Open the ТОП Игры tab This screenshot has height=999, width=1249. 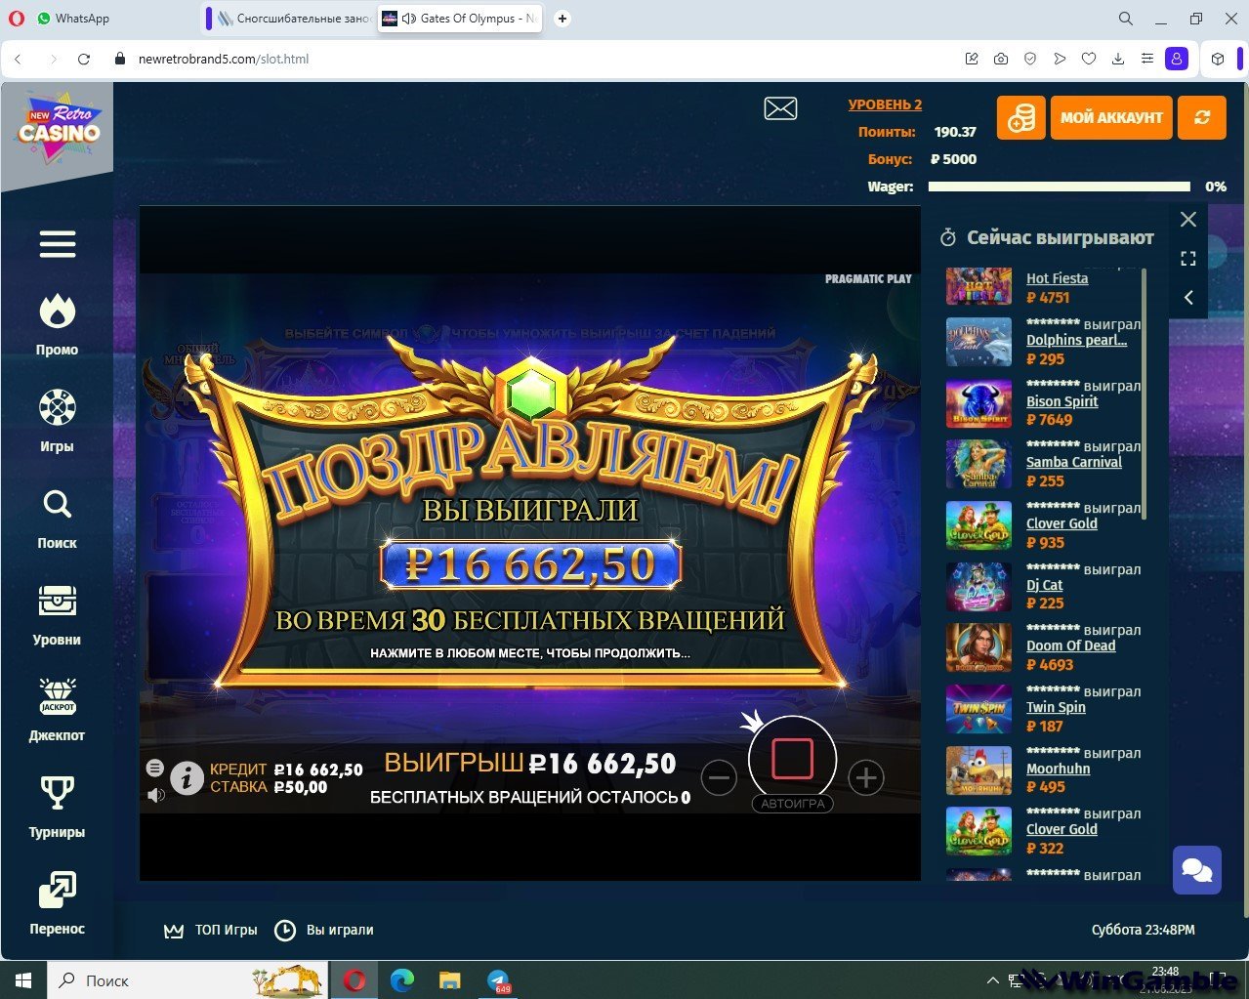(211, 931)
